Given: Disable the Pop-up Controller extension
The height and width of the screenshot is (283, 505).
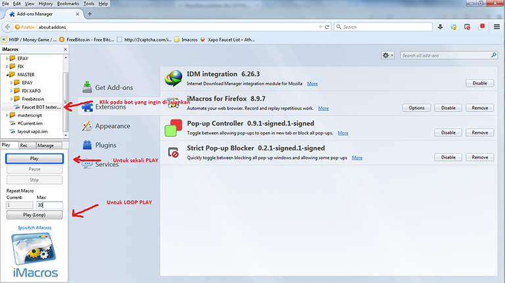Looking at the screenshot, I should 448,133.
